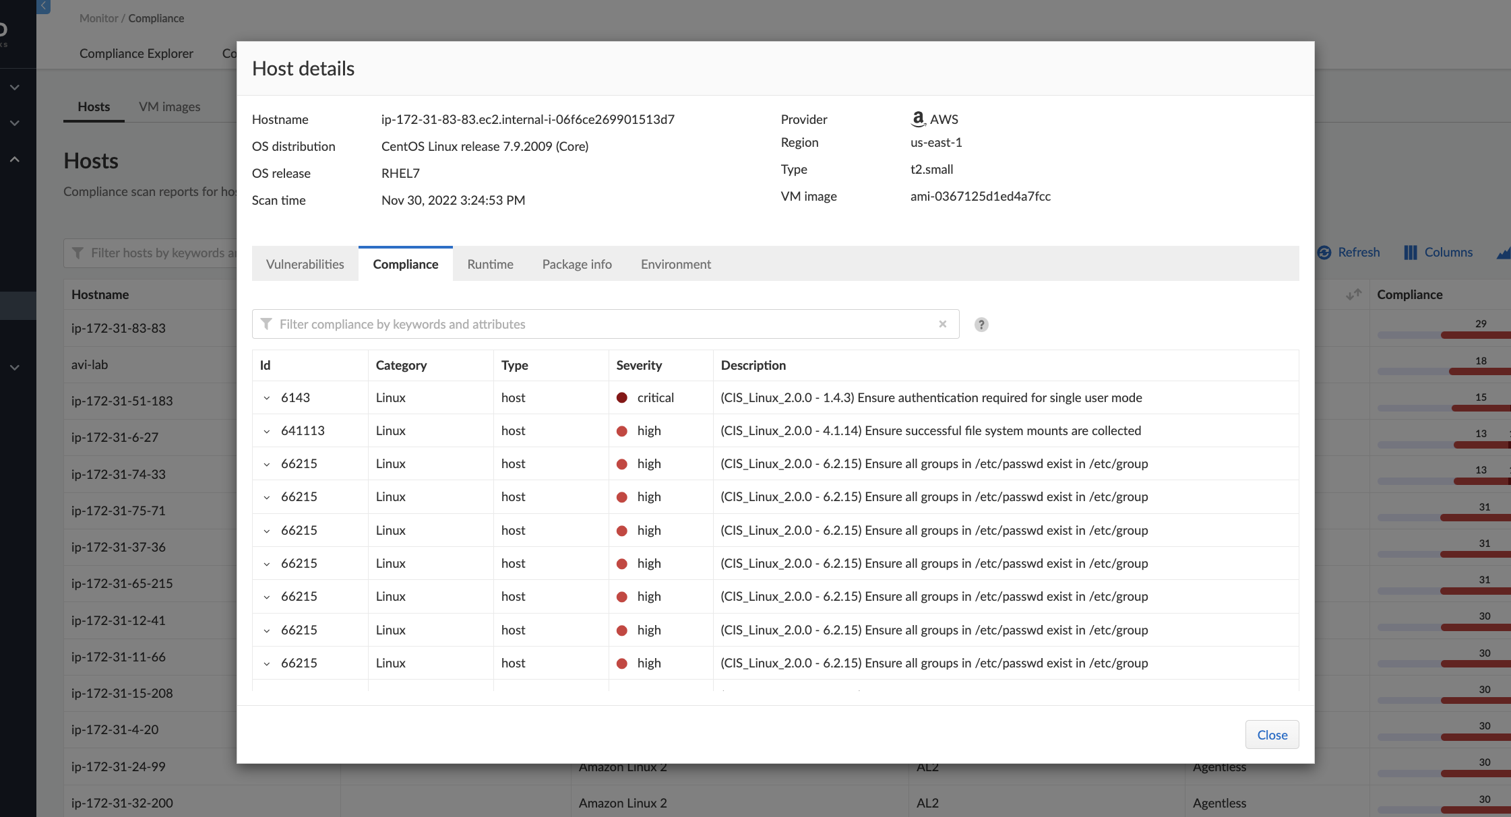Collapse the sidebar section with the up chevron
Viewport: 1511px width, 817px height.
(14, 160)
